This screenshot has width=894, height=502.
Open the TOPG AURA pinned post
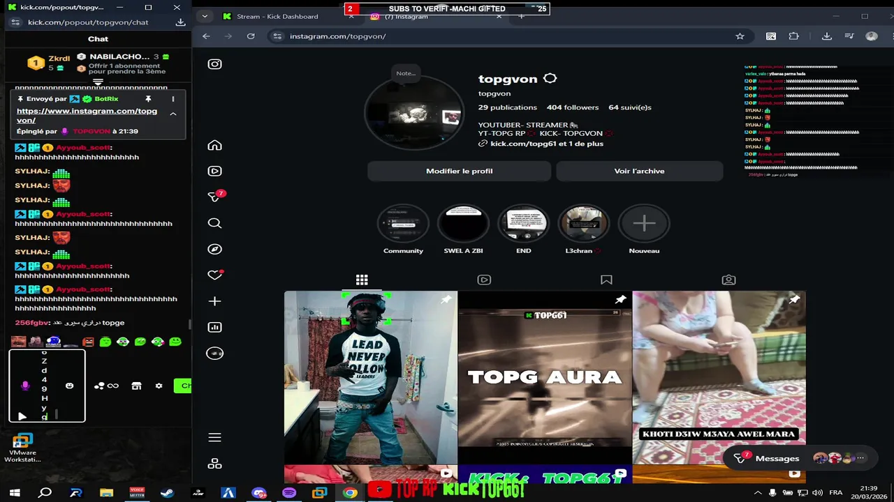[545, 377]
